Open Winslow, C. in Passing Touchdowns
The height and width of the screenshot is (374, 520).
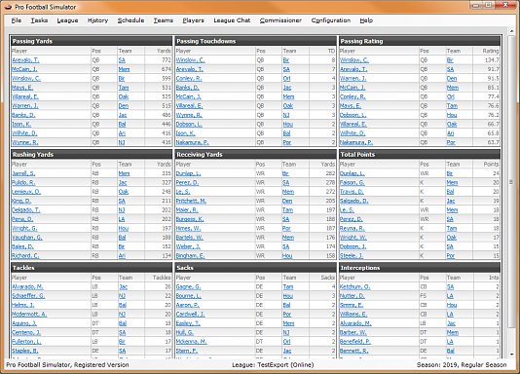click(190, 60)
